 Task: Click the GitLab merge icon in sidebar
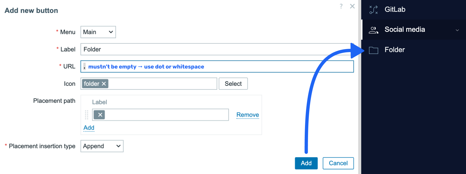click(x=373, y=10)
